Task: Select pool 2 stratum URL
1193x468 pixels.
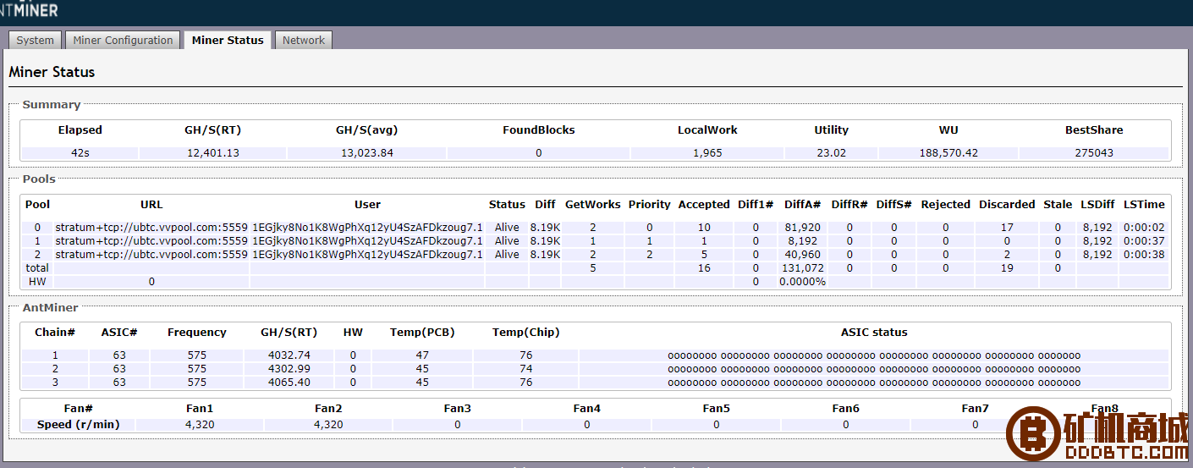Action: tap(151, 255)
